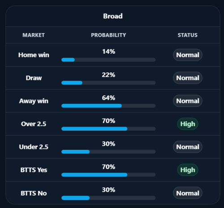Click the Draw market label
Screen dimensions: 224x208
click(34, 78)
